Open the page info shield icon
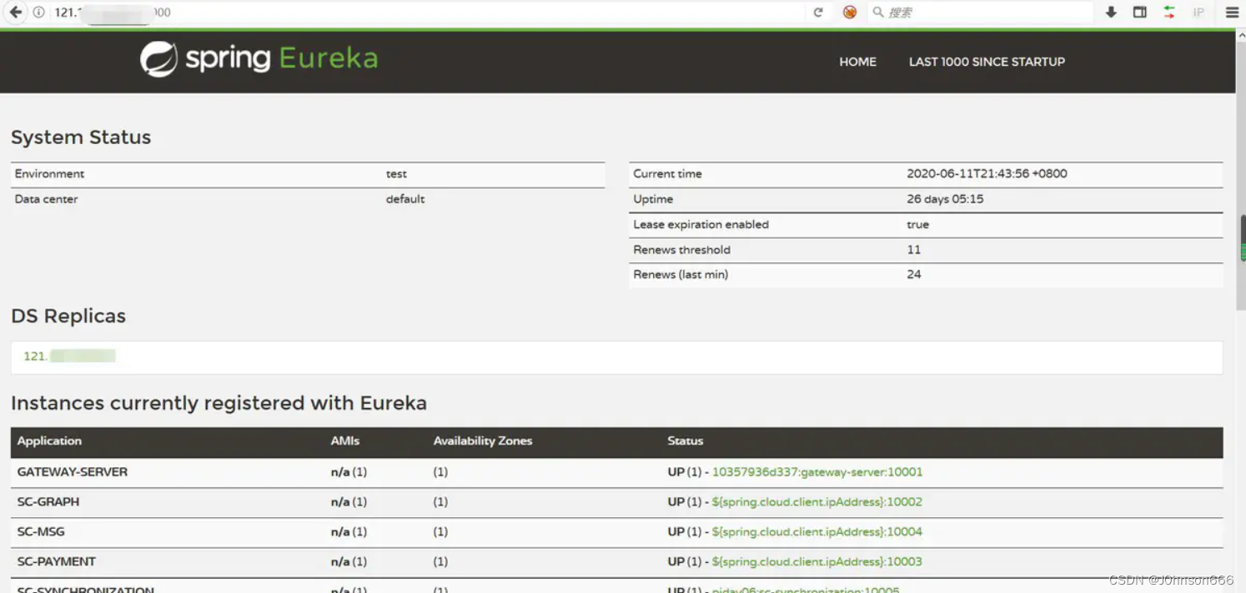This screenshot has height=593, width=1246. tap(38, 12)
